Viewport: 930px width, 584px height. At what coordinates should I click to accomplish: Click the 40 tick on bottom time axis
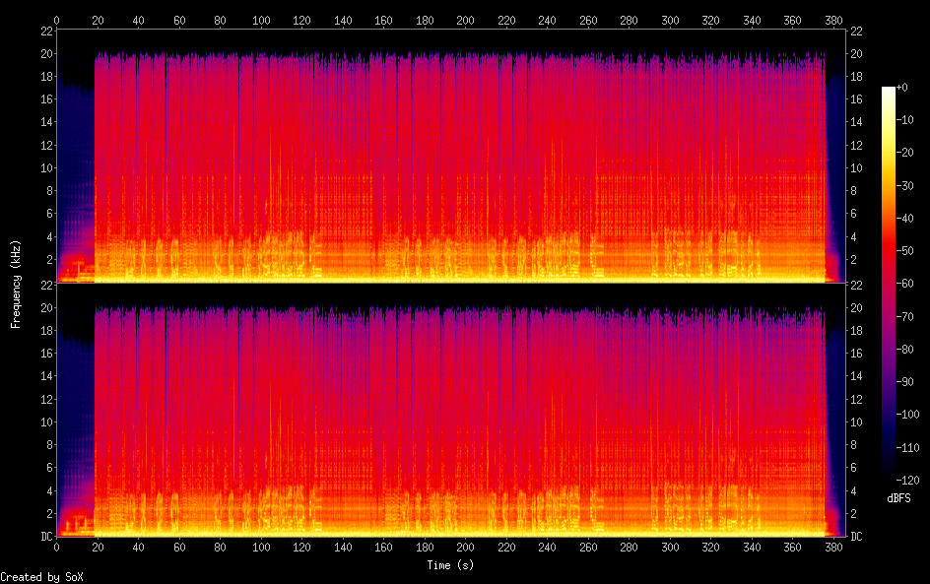click(x=138, y=547)
